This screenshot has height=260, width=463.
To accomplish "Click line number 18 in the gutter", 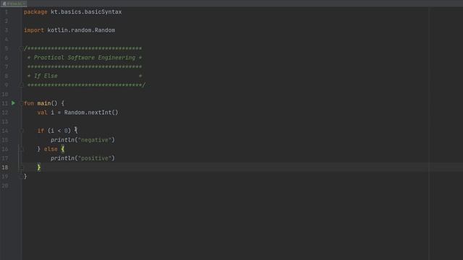I will pyautogui.click(x=5, y=168).
